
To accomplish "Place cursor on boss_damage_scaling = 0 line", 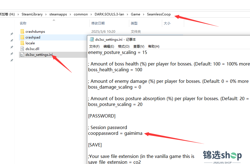I will coord(114,87).
